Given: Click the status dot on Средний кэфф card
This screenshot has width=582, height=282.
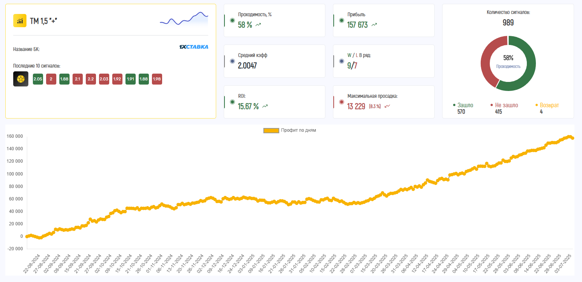Looking at the screenshot, I should pos(232,61).
